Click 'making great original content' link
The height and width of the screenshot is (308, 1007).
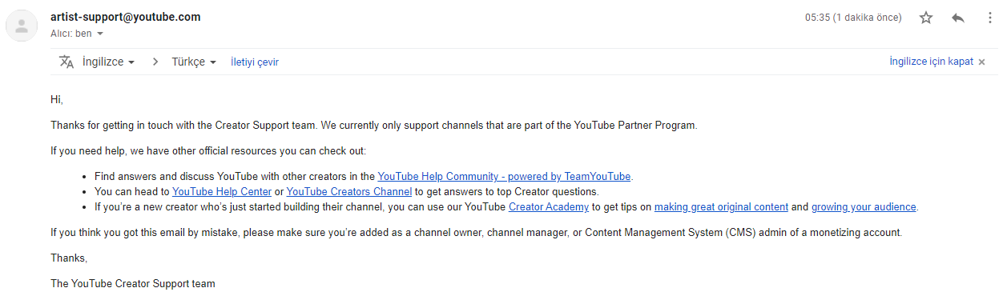click(x=721, y=206)
